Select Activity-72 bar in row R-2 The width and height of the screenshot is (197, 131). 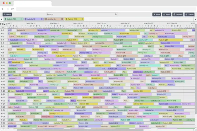click(29, 33)
